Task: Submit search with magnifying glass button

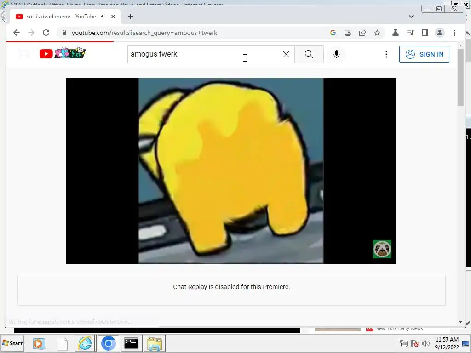Action: point(309,54)
